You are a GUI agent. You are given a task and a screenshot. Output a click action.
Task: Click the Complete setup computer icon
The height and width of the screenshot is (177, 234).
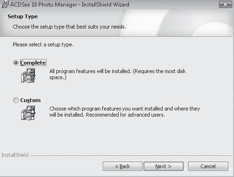point(28,75)
